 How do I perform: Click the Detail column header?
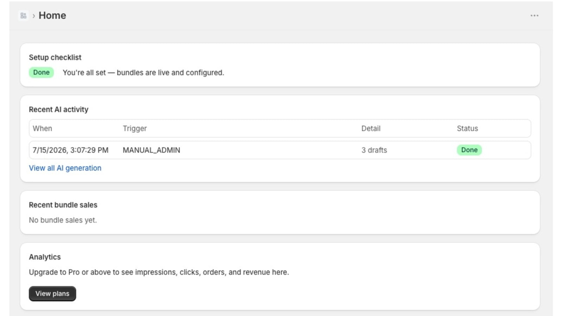[x=371, y=129]
